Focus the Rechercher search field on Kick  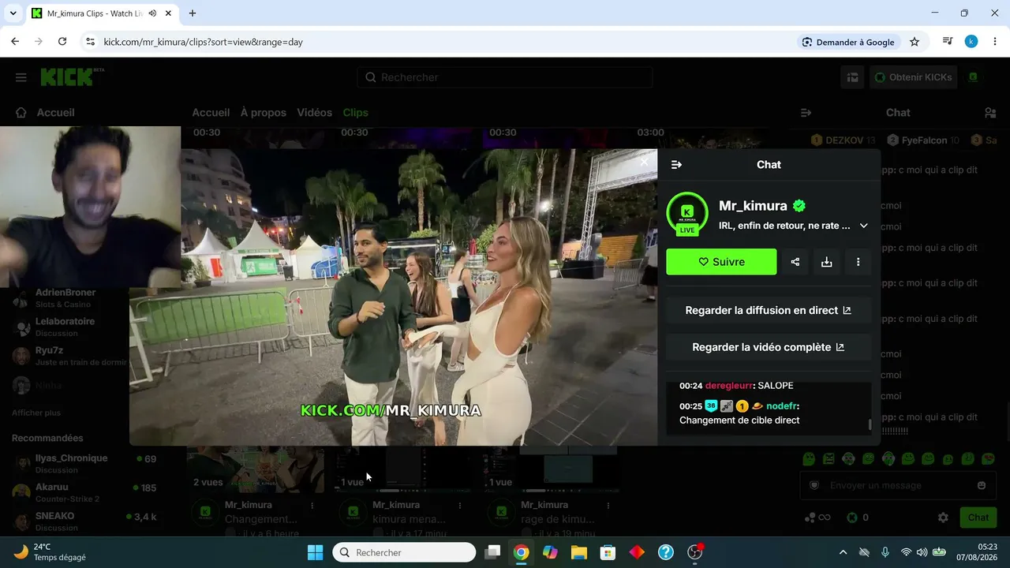(505, 77)
